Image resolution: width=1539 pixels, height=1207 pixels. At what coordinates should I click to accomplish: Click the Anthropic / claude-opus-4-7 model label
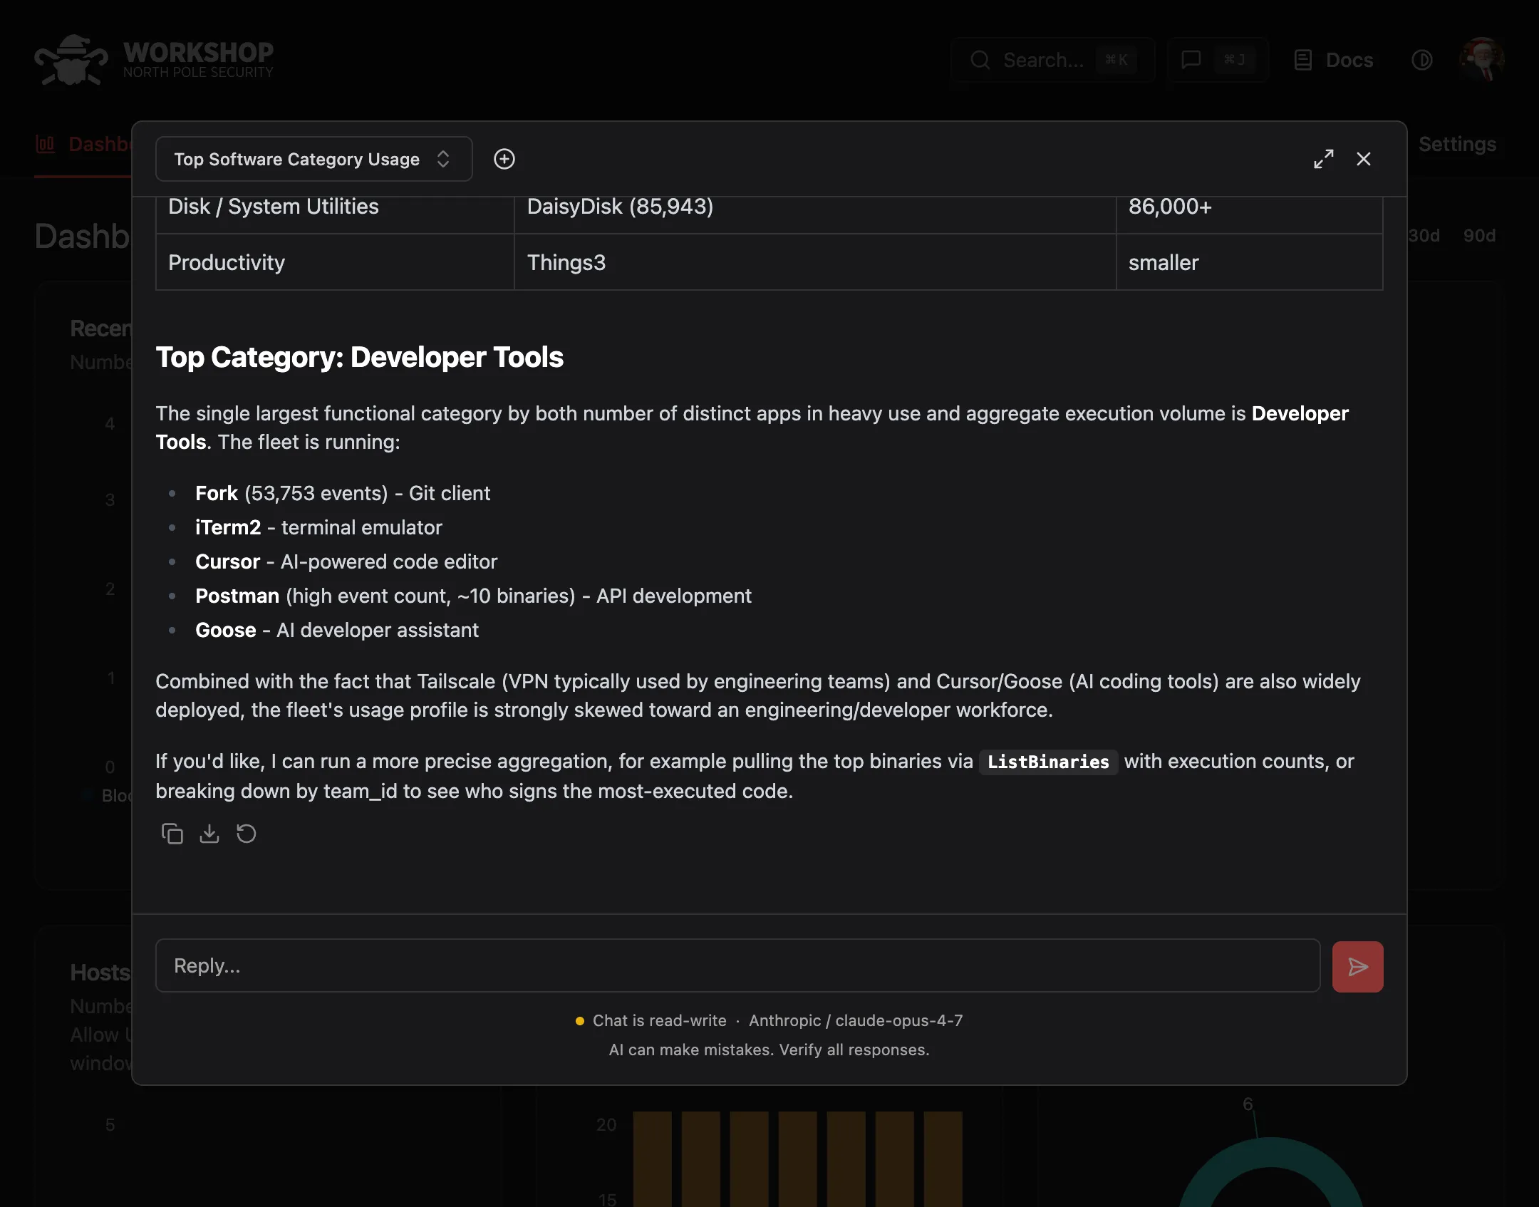click(856, 1020)
